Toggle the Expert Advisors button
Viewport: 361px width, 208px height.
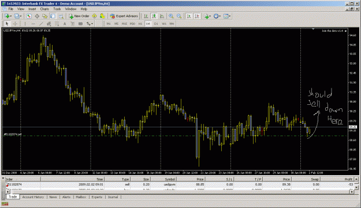point(124,16)
